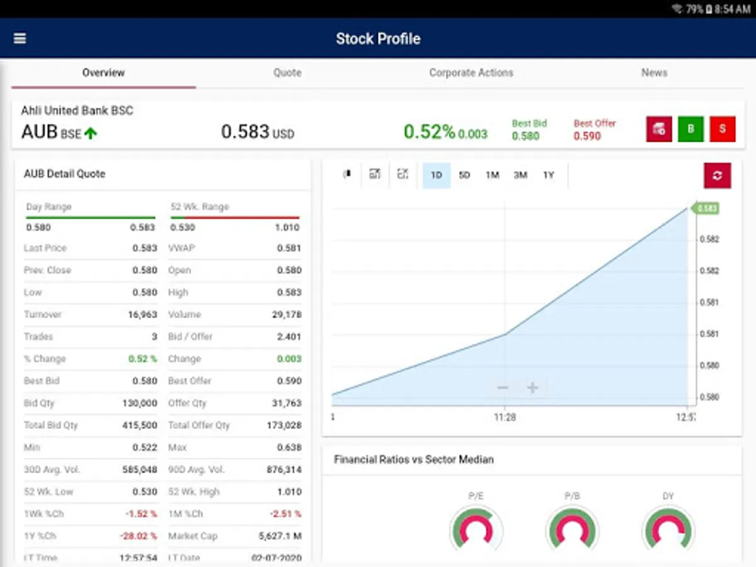Click the 0.583 USD last price
Screen dimensions: 756x567
click(257, 132)
